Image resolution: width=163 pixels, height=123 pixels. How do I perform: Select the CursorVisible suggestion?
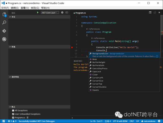[124, 87]
